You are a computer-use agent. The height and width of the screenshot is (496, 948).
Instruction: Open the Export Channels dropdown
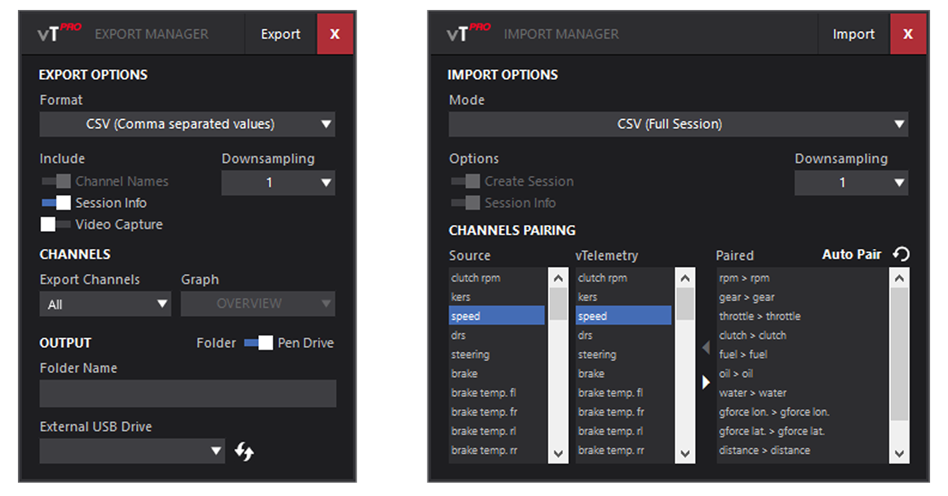105,303
